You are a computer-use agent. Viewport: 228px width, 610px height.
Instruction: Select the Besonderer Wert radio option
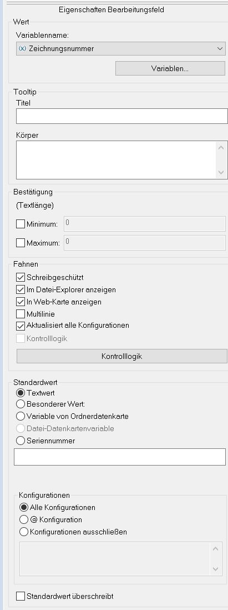(x=21, y=404)
